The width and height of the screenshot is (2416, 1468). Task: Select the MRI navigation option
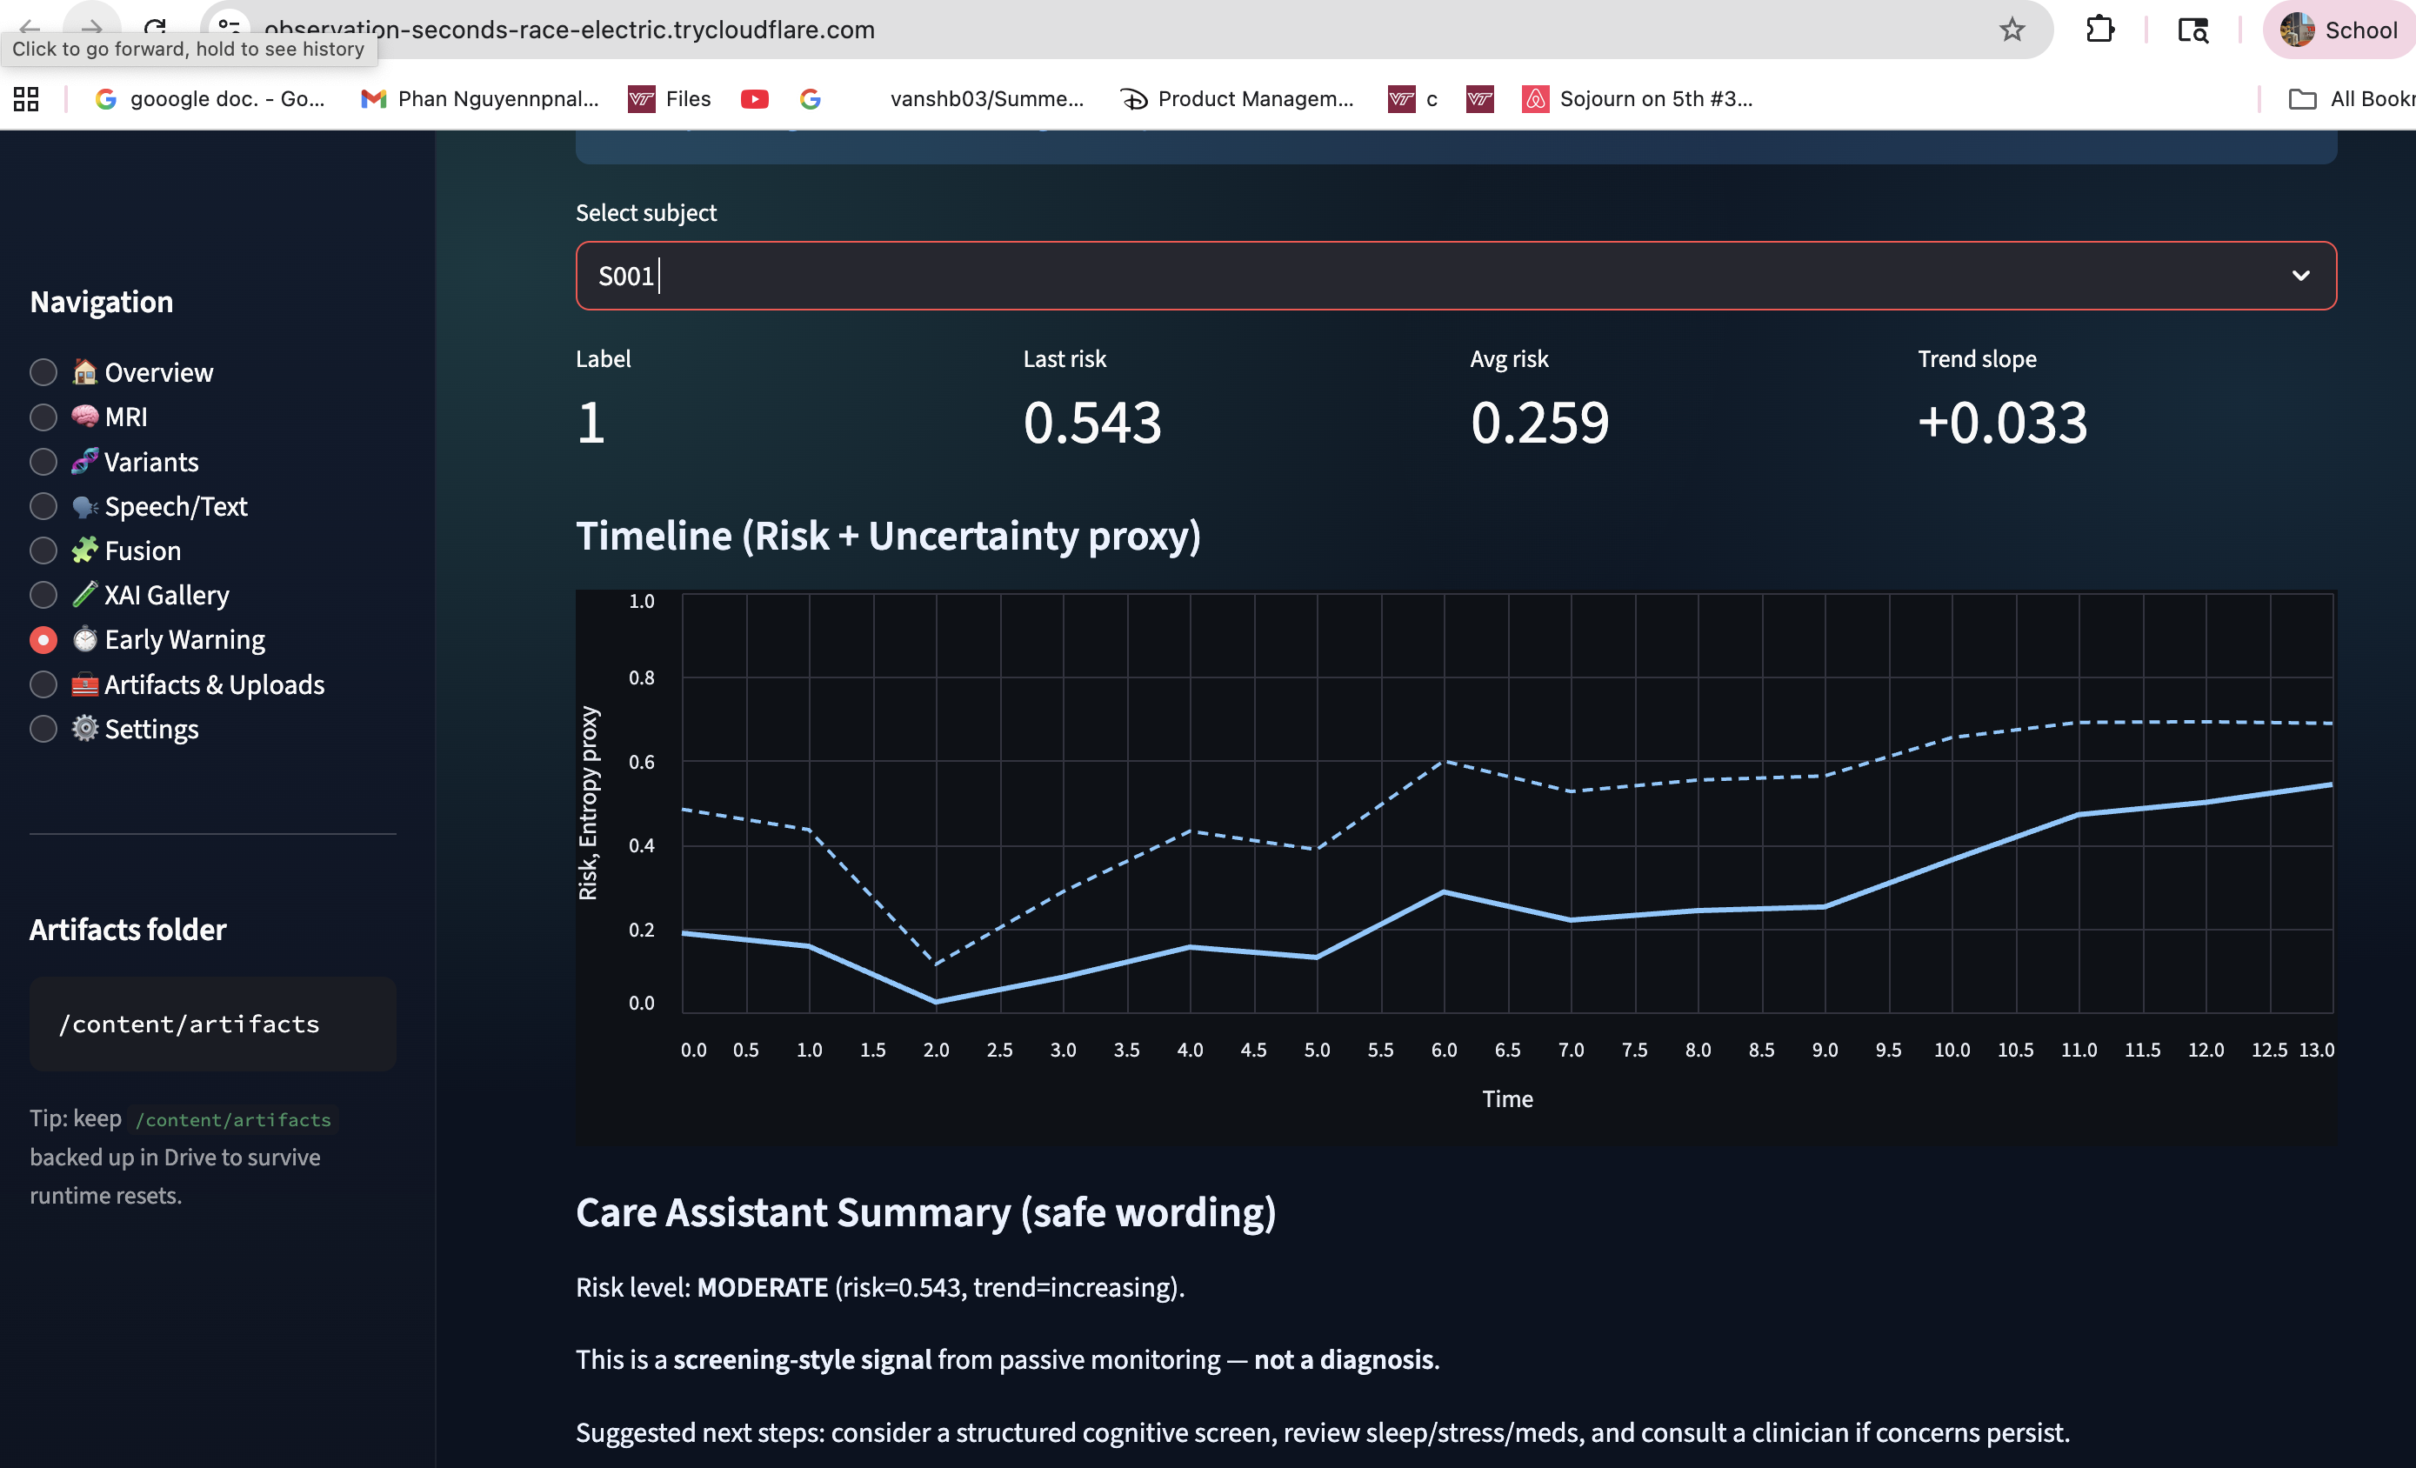(43, 417)
